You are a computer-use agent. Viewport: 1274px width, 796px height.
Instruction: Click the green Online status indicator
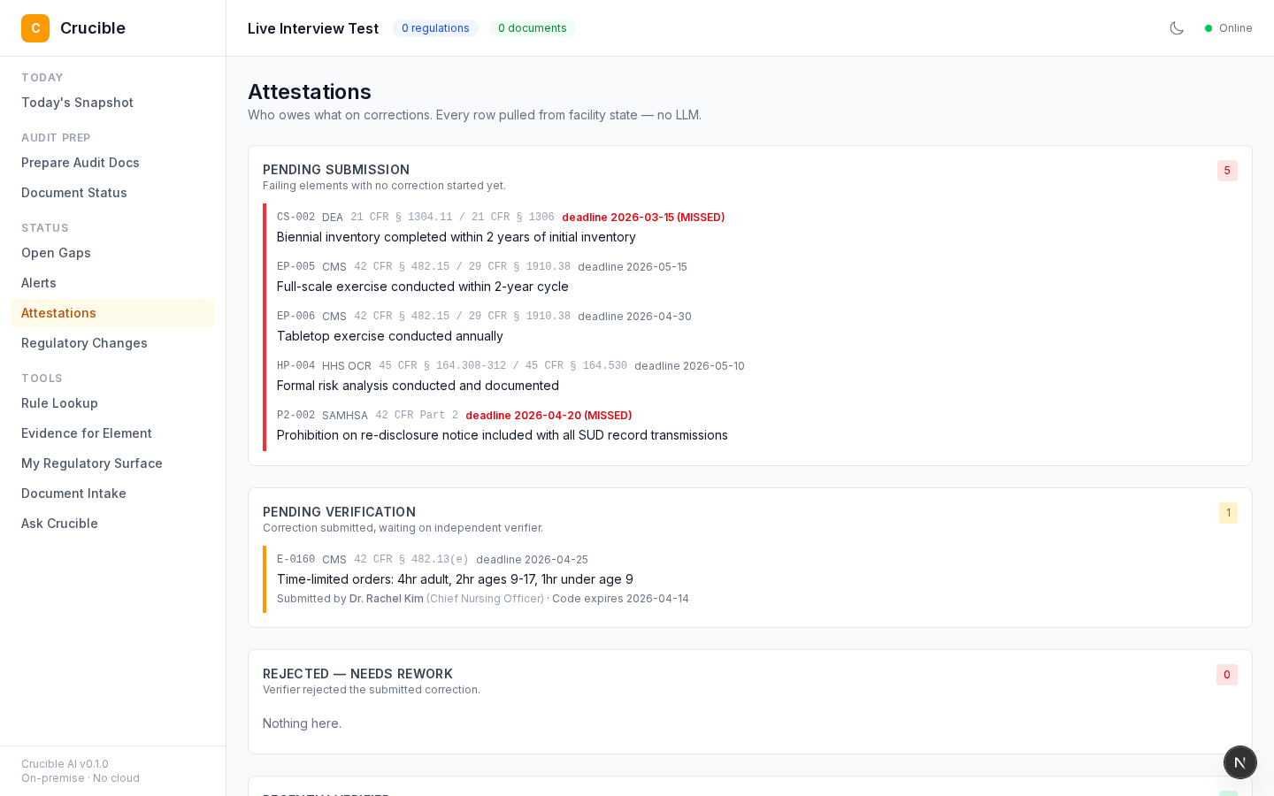(x=1228, y=27)
